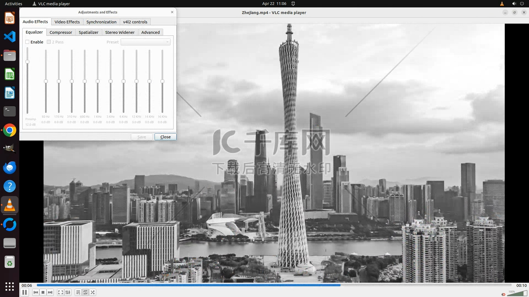
Task: Toggle extended settings equalizer icon
Action: pos(68,292)
